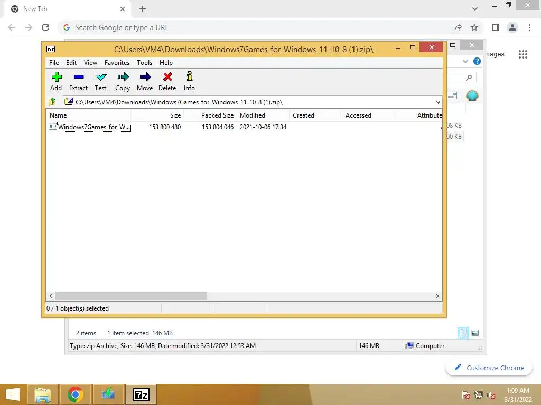This screenshot has width=541, height=405.
Task: Click the red Delete icon
Action: click(x=167, y=82)
